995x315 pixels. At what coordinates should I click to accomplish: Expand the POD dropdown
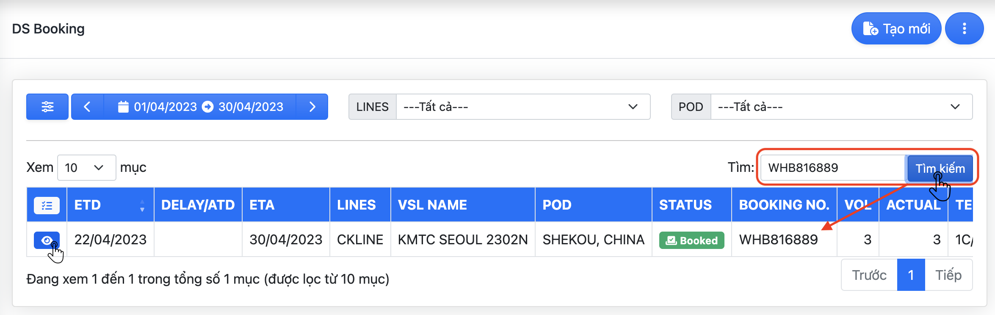pos(841,107)
